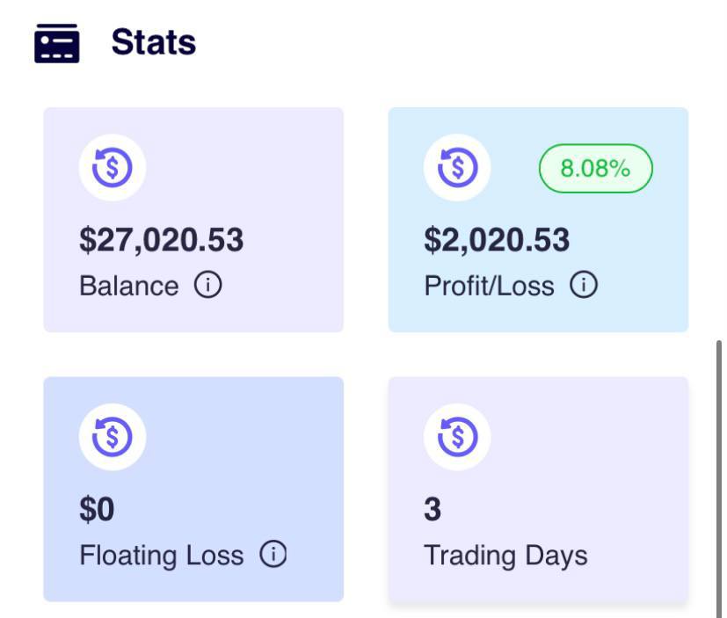Show the info tooltip next to Profit/Loss
This screenshot has width=727, height=618.
[584, 286]
